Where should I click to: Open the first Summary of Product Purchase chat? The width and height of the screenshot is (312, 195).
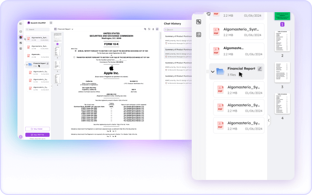pos(178,39)
